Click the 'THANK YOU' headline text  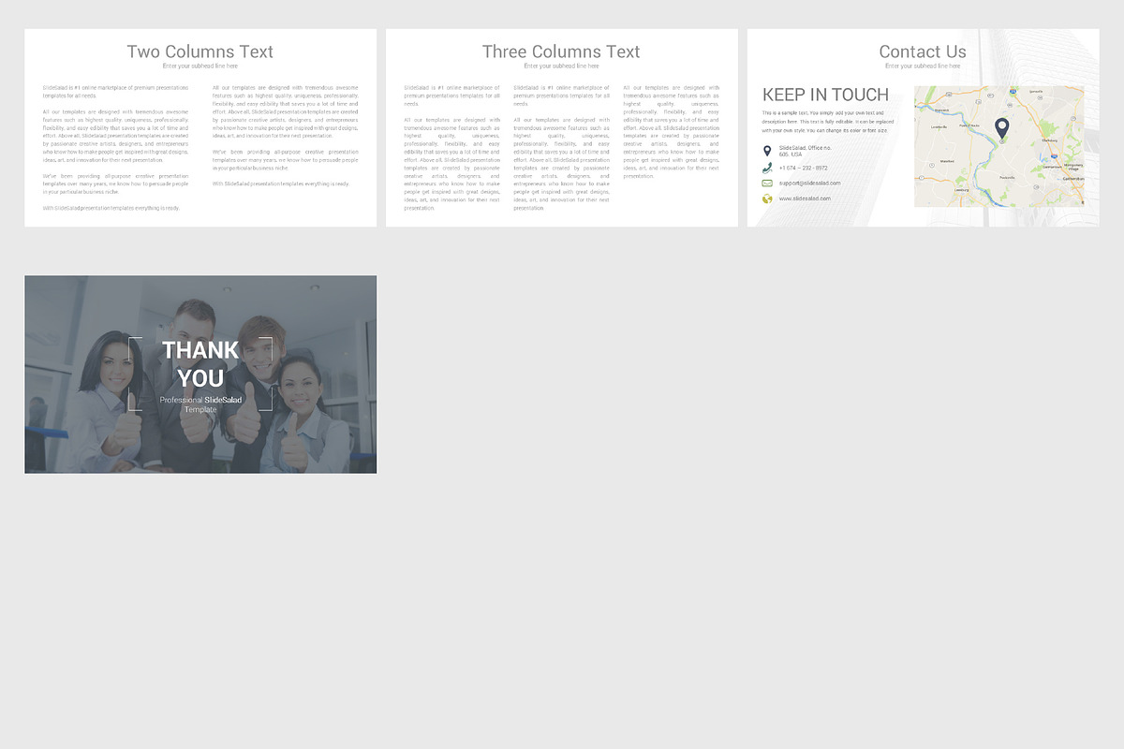pyautogui.click(x=200, y=364)
